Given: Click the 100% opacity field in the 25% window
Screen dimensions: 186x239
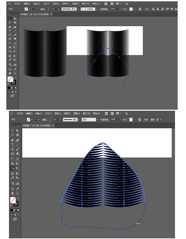Looking at the screenshot, I should pos(114,9).
